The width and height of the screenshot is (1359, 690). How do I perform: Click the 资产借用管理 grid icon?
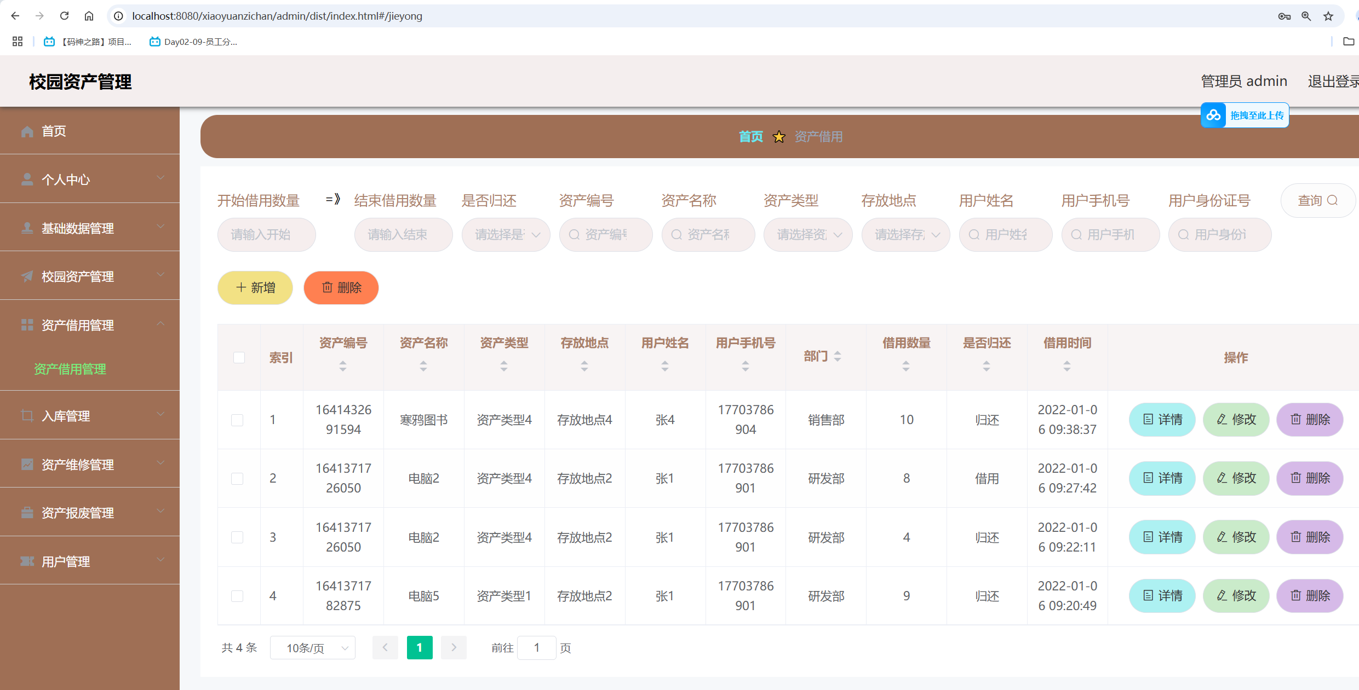pos(27,325)
